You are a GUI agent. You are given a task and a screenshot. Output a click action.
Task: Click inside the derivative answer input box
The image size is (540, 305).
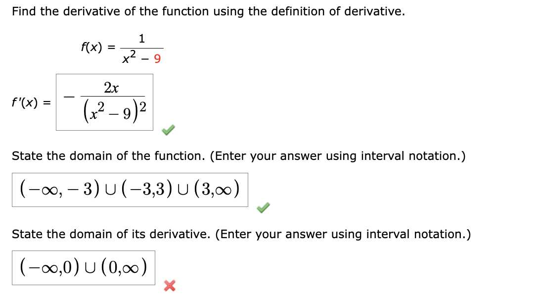pos(105,102)
